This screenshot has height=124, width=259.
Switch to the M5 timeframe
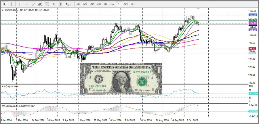[x=85, y=4]
